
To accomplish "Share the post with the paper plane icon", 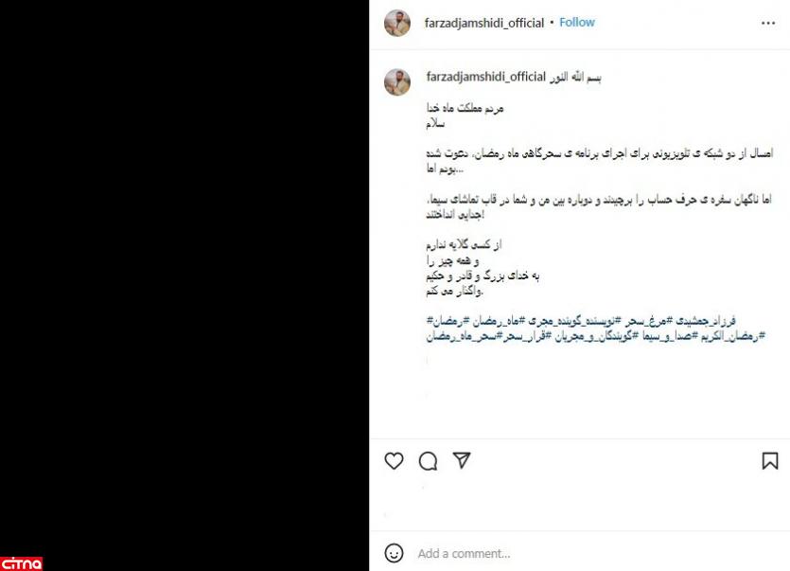I will click(462, 460).
